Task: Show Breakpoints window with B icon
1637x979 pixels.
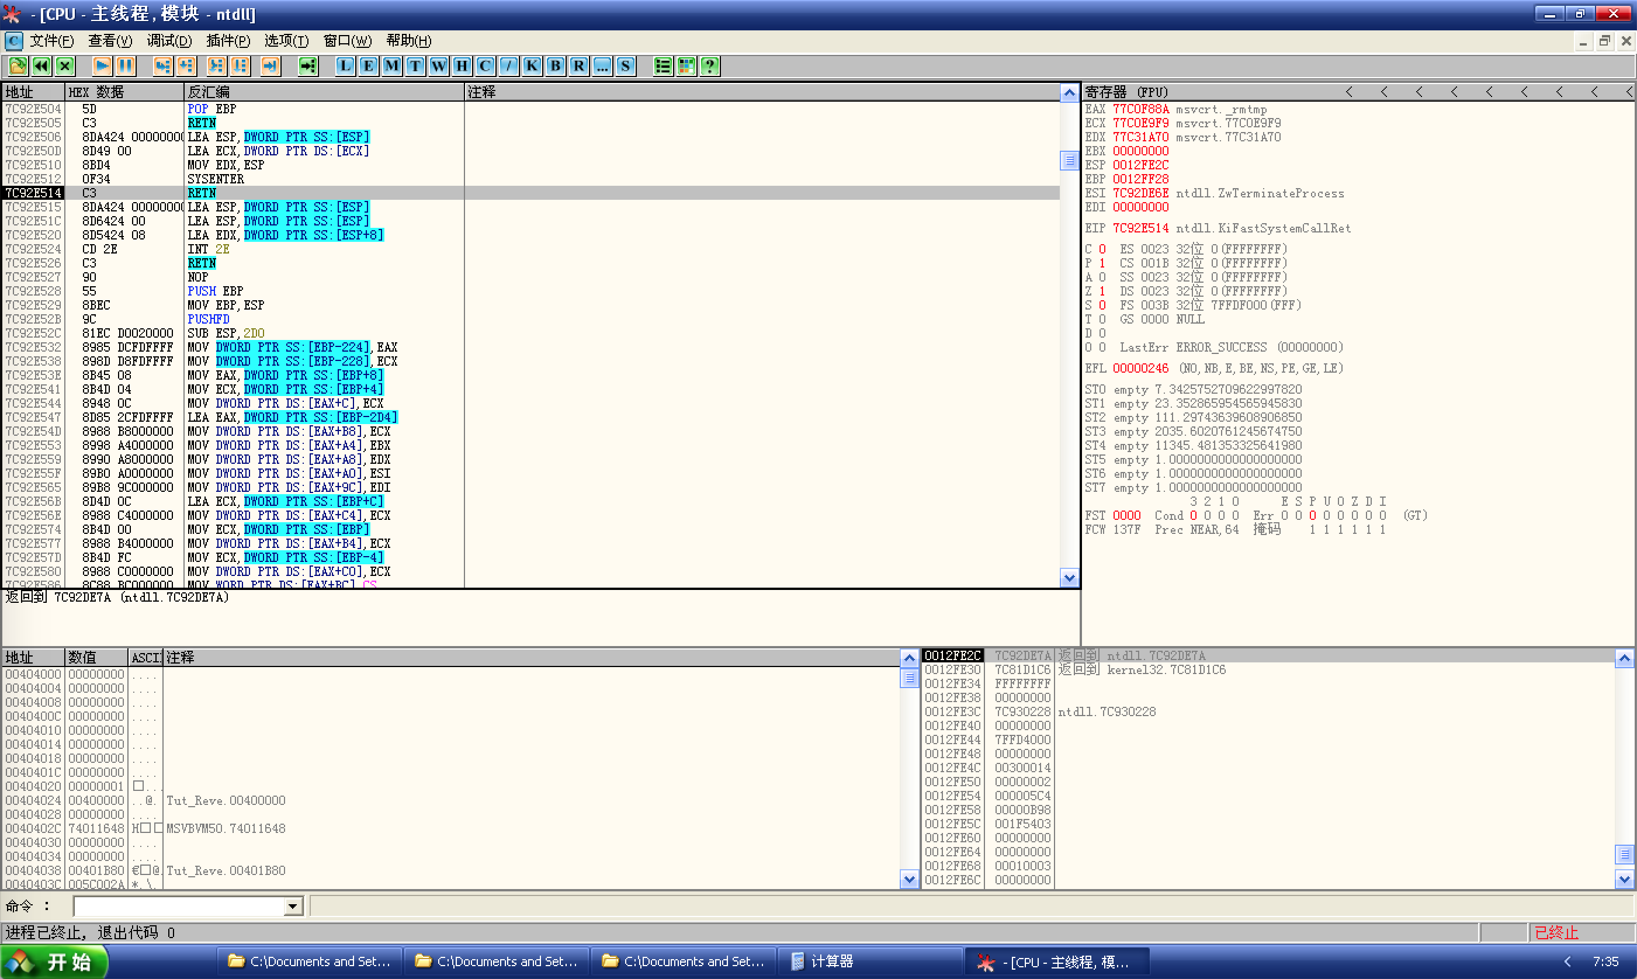Action: [x=556, y=65]
